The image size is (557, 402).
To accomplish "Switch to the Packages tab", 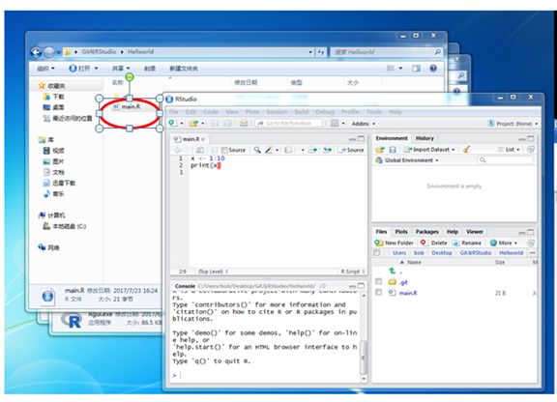I will pyautogui.click(x=427, y=232).
